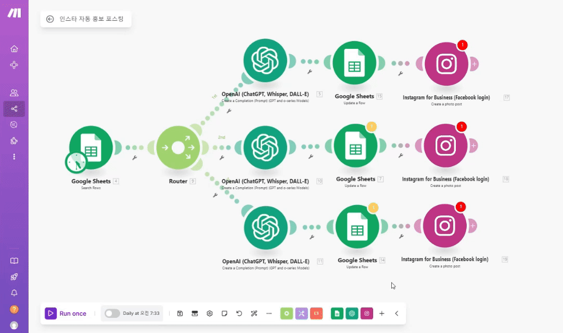The image size is (563, 333).
Task: Click the filter wrench between Google Sheets and Router
Action: pos(134,158)
